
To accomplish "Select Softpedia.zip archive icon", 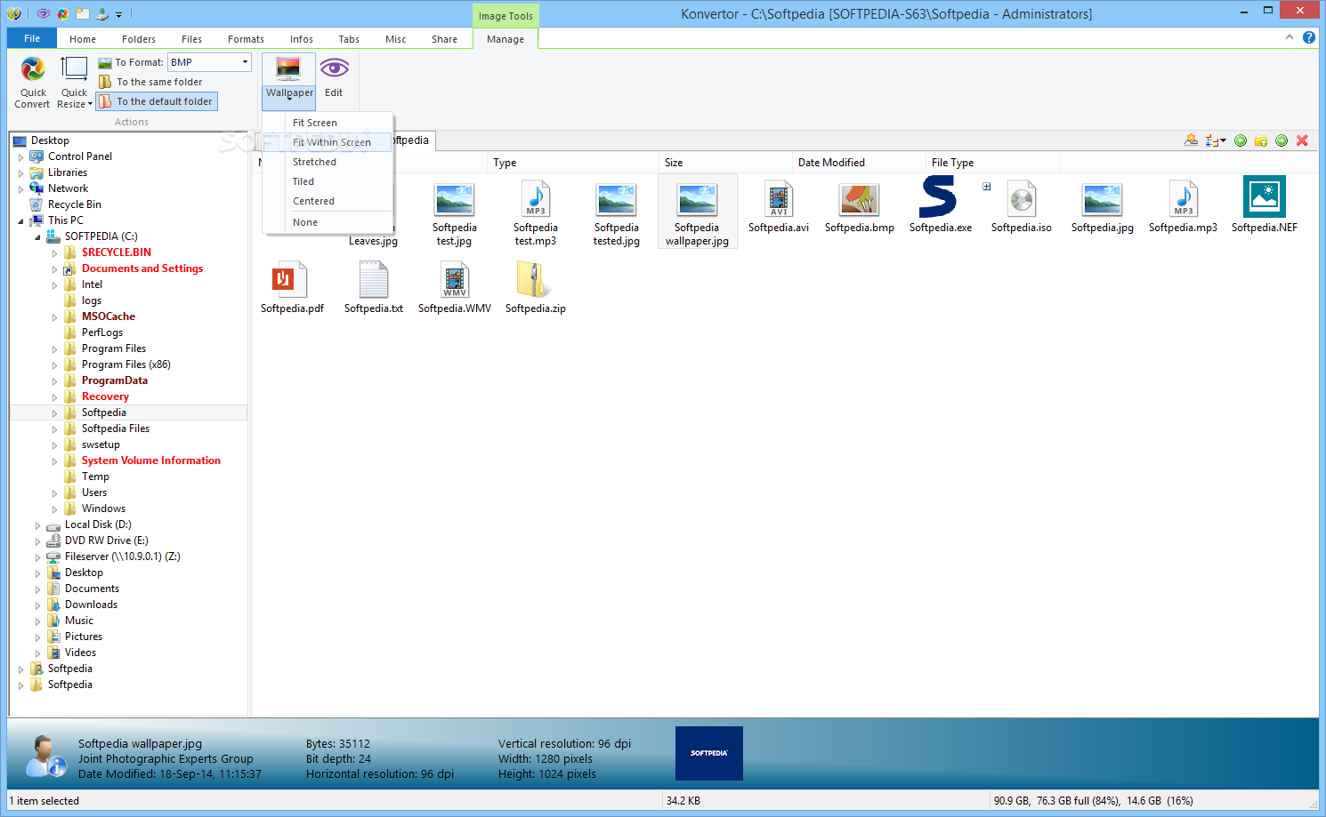I will (x=534, y=280).
